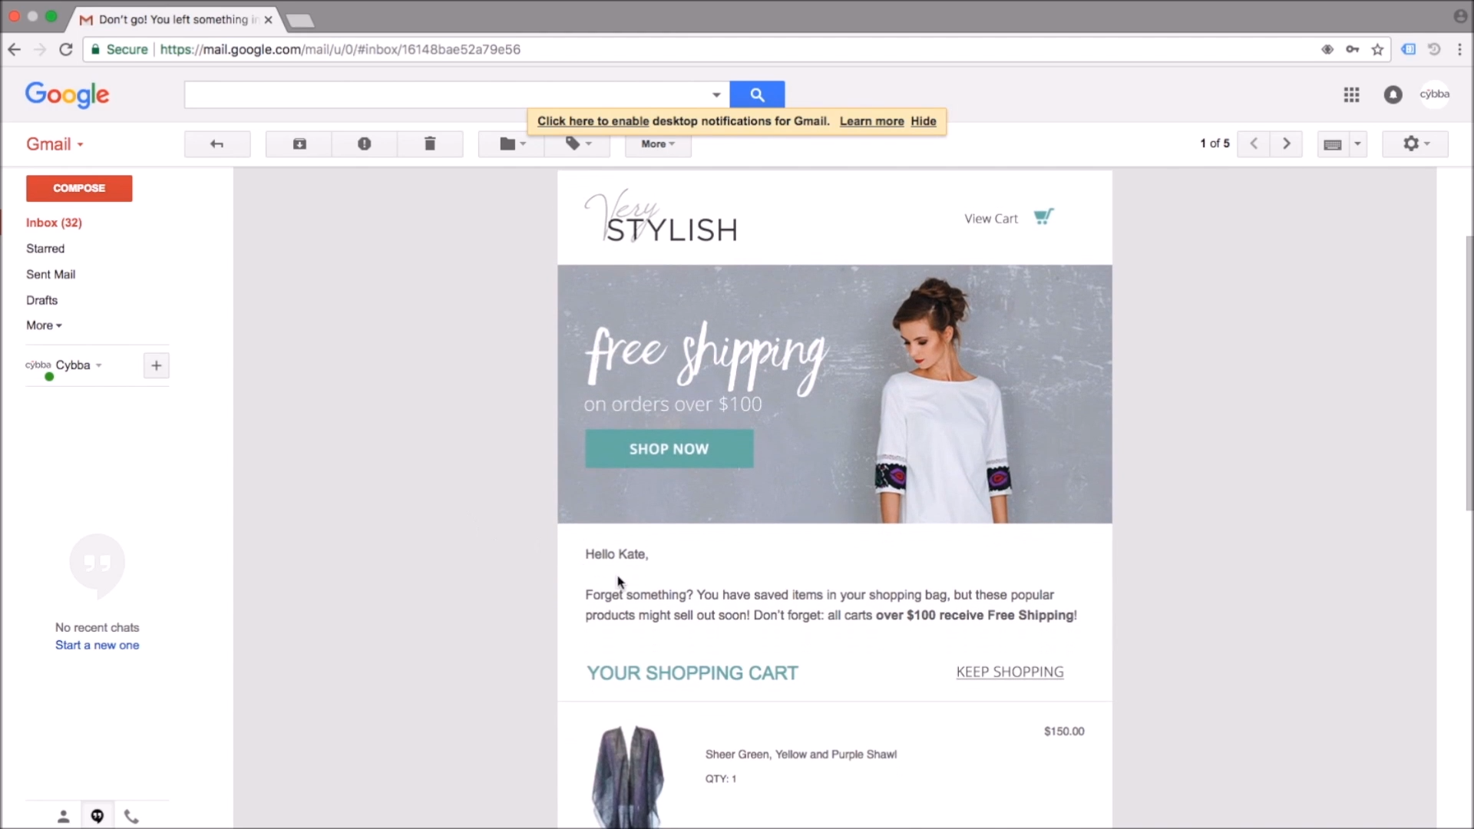Viewport: 1474px width, 829px height.
Task: Open Google account notifications bell
Action: [1393, 94]
